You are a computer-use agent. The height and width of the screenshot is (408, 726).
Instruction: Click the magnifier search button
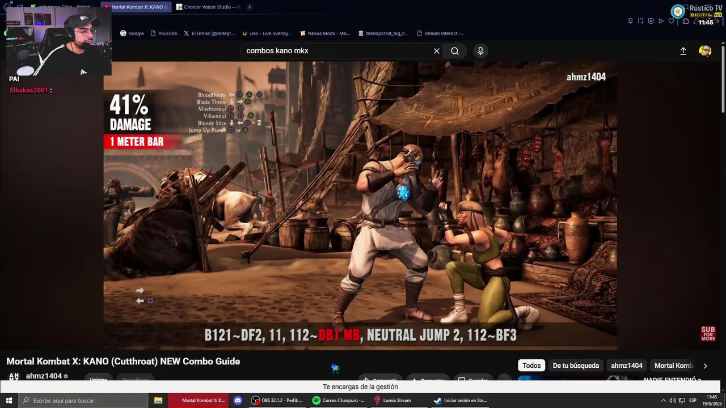pos(455,51)
